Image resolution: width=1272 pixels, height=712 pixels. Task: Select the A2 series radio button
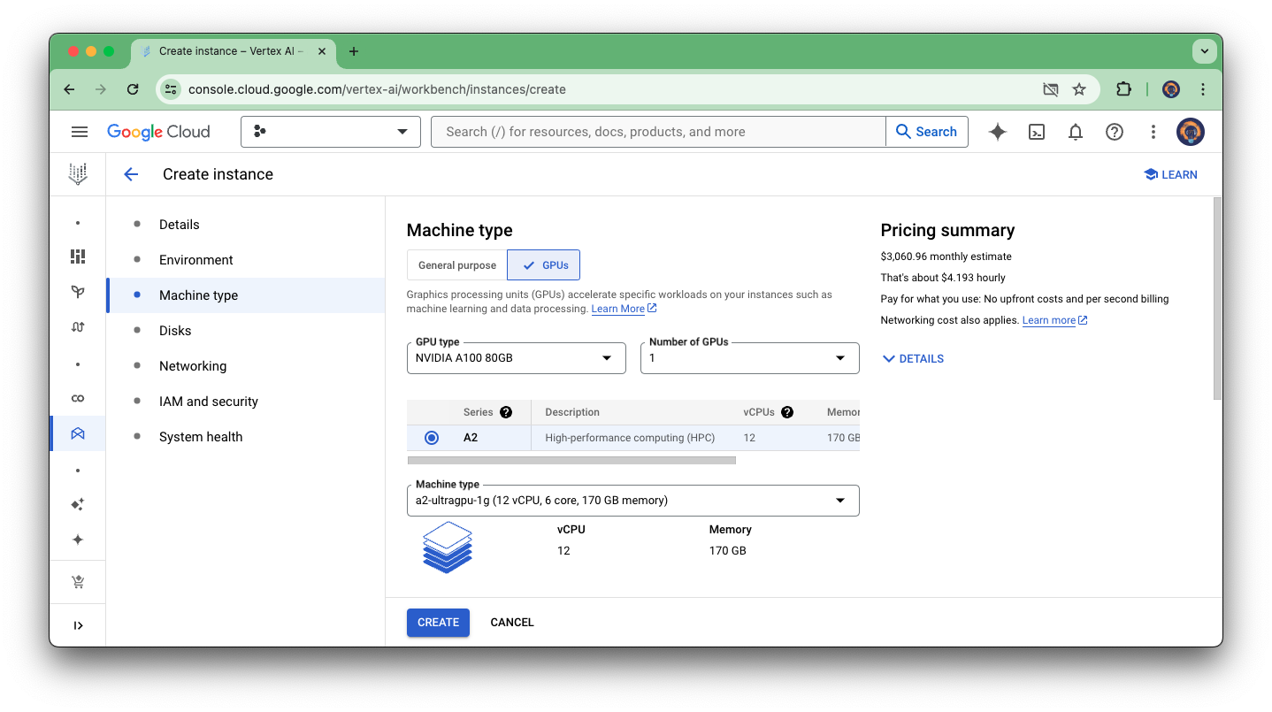click(x=431, y=437)
